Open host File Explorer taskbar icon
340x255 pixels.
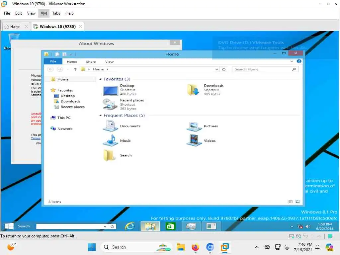181,247
